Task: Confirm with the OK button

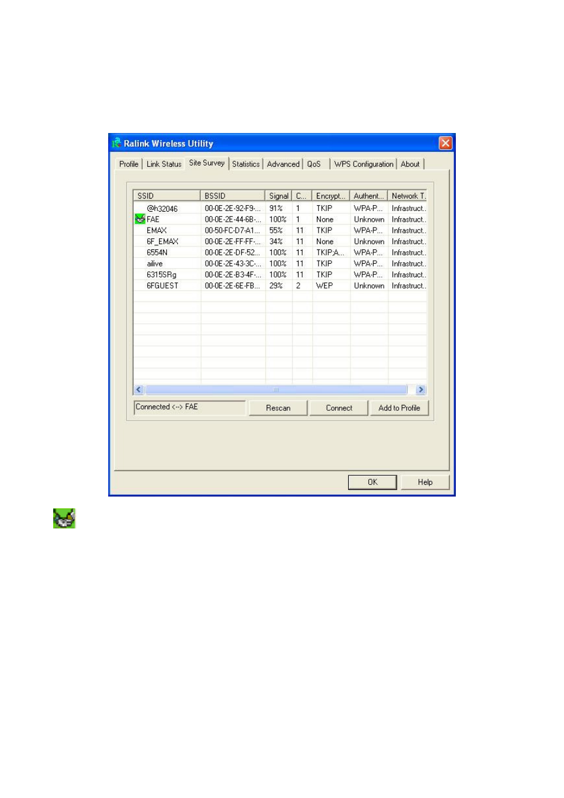Action: 372,482
